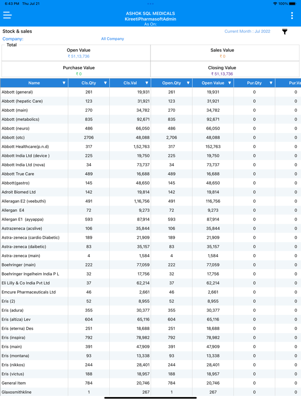Tap Open Value 116,756 for Alleragan E2

[213, 201]
